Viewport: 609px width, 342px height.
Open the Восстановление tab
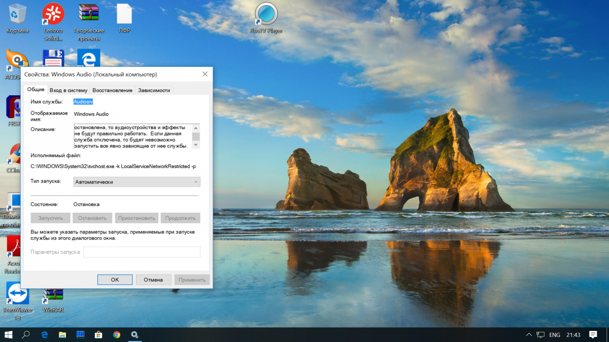[112, 90]
